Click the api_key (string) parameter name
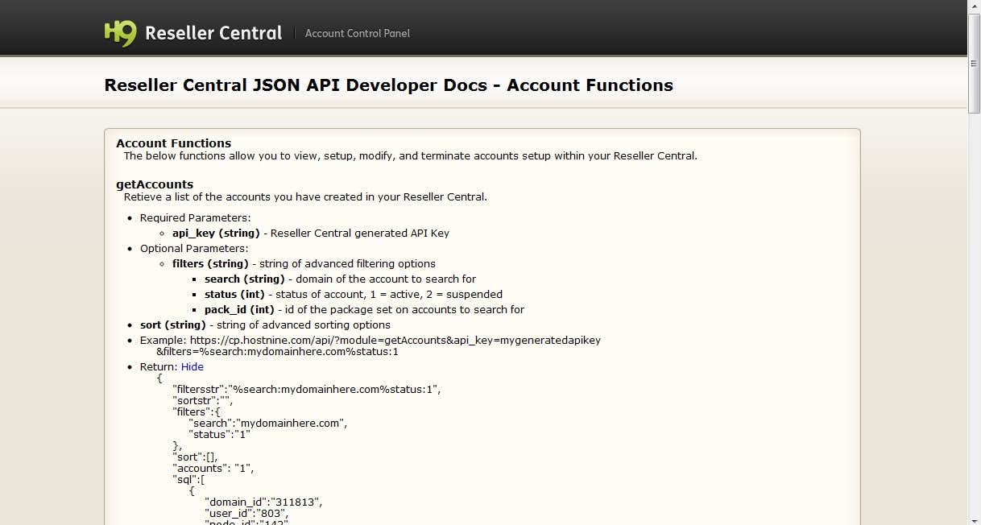The image size is (981, 525). point(216,233)
